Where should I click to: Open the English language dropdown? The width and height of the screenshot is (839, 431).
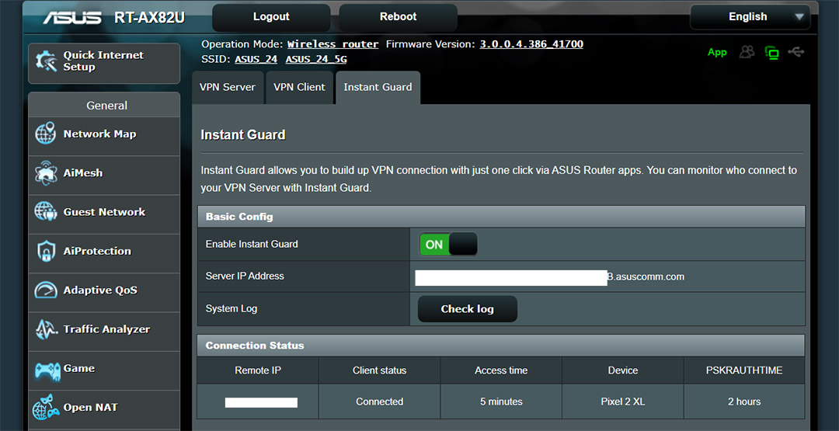(x=750, y=17)
